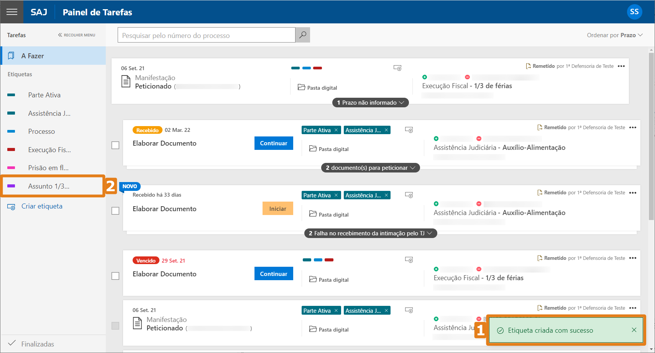Select the Assunto 1/3... label
Viewport: 655px width, 353px height.
pos(53,186)
